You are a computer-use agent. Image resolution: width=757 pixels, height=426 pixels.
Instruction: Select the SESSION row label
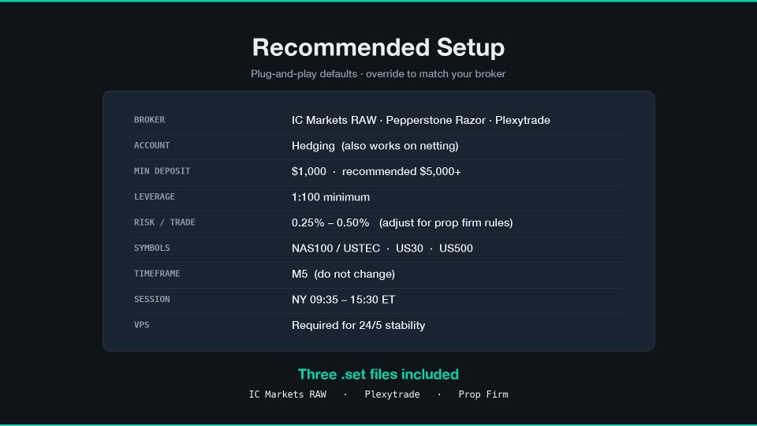coord(151,299)
